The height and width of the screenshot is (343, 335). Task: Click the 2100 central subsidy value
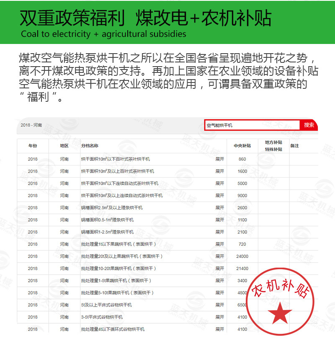(242, 232)
